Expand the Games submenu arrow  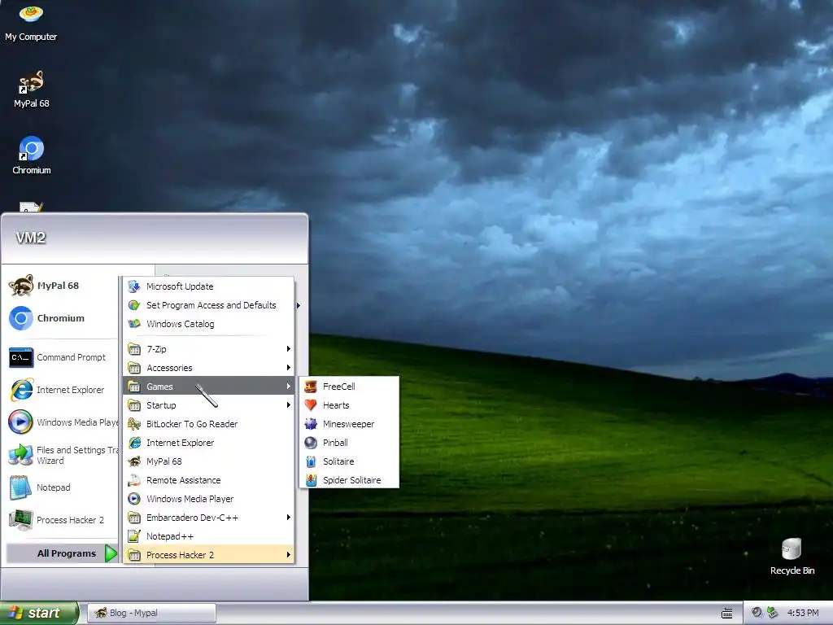click(x=289, y=386)
